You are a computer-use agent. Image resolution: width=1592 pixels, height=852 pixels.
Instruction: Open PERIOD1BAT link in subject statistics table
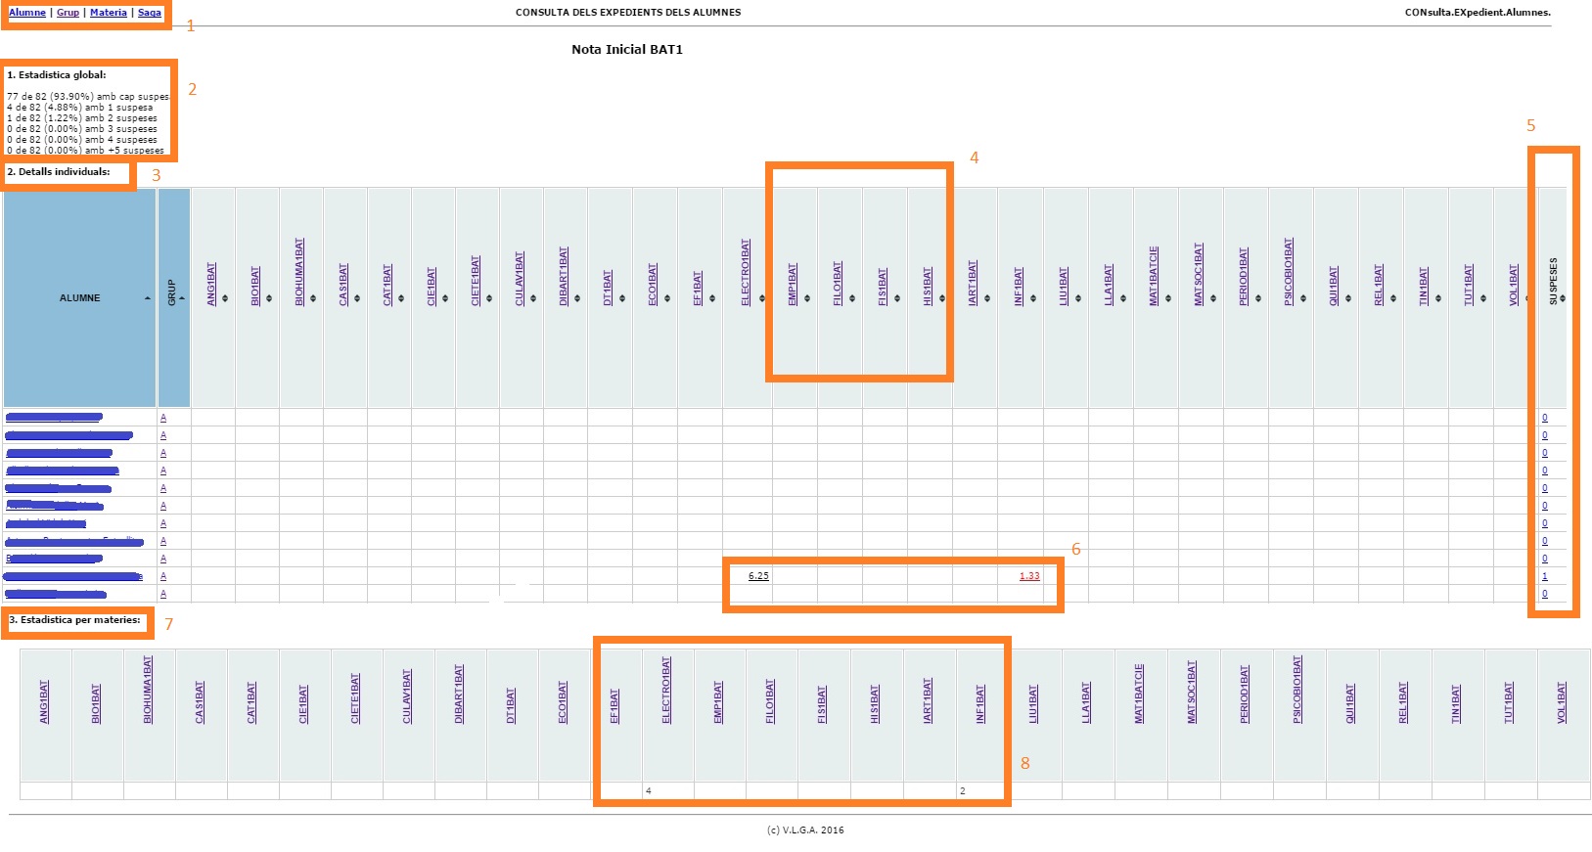point(1245,695)
